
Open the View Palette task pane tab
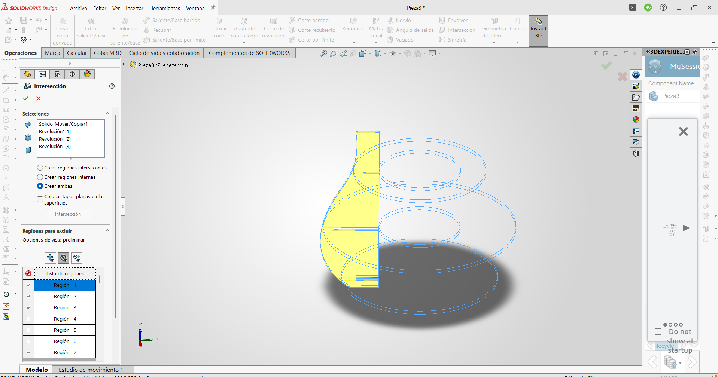pos(636,108)
